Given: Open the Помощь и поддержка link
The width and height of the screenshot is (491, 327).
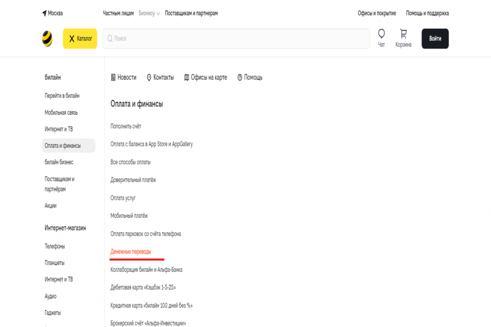Looking at the screenshot, I should [427, 13].
